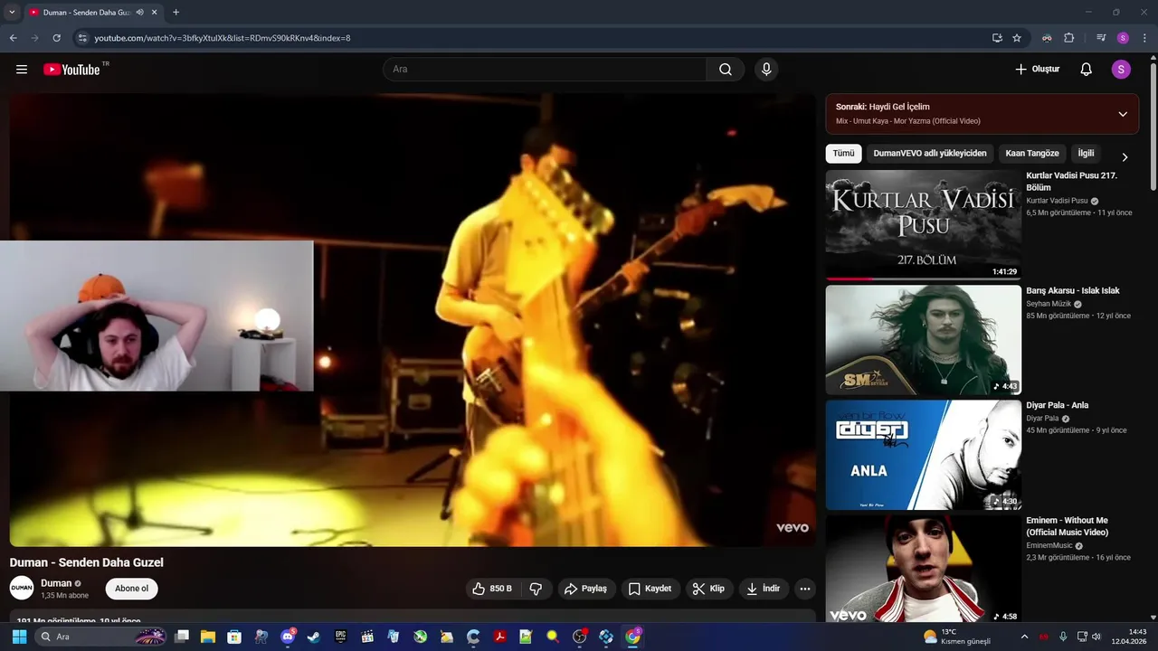The width and height of the screenshot is (1158, 651).
Task: Mute the tab via speaker icon
Action: (x=140, y=13)
